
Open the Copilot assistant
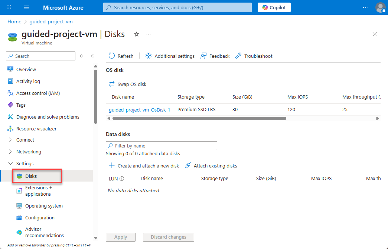pyautogui.click(x=274, y=7)
